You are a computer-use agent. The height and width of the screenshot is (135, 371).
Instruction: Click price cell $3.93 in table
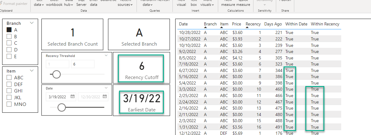237,39
